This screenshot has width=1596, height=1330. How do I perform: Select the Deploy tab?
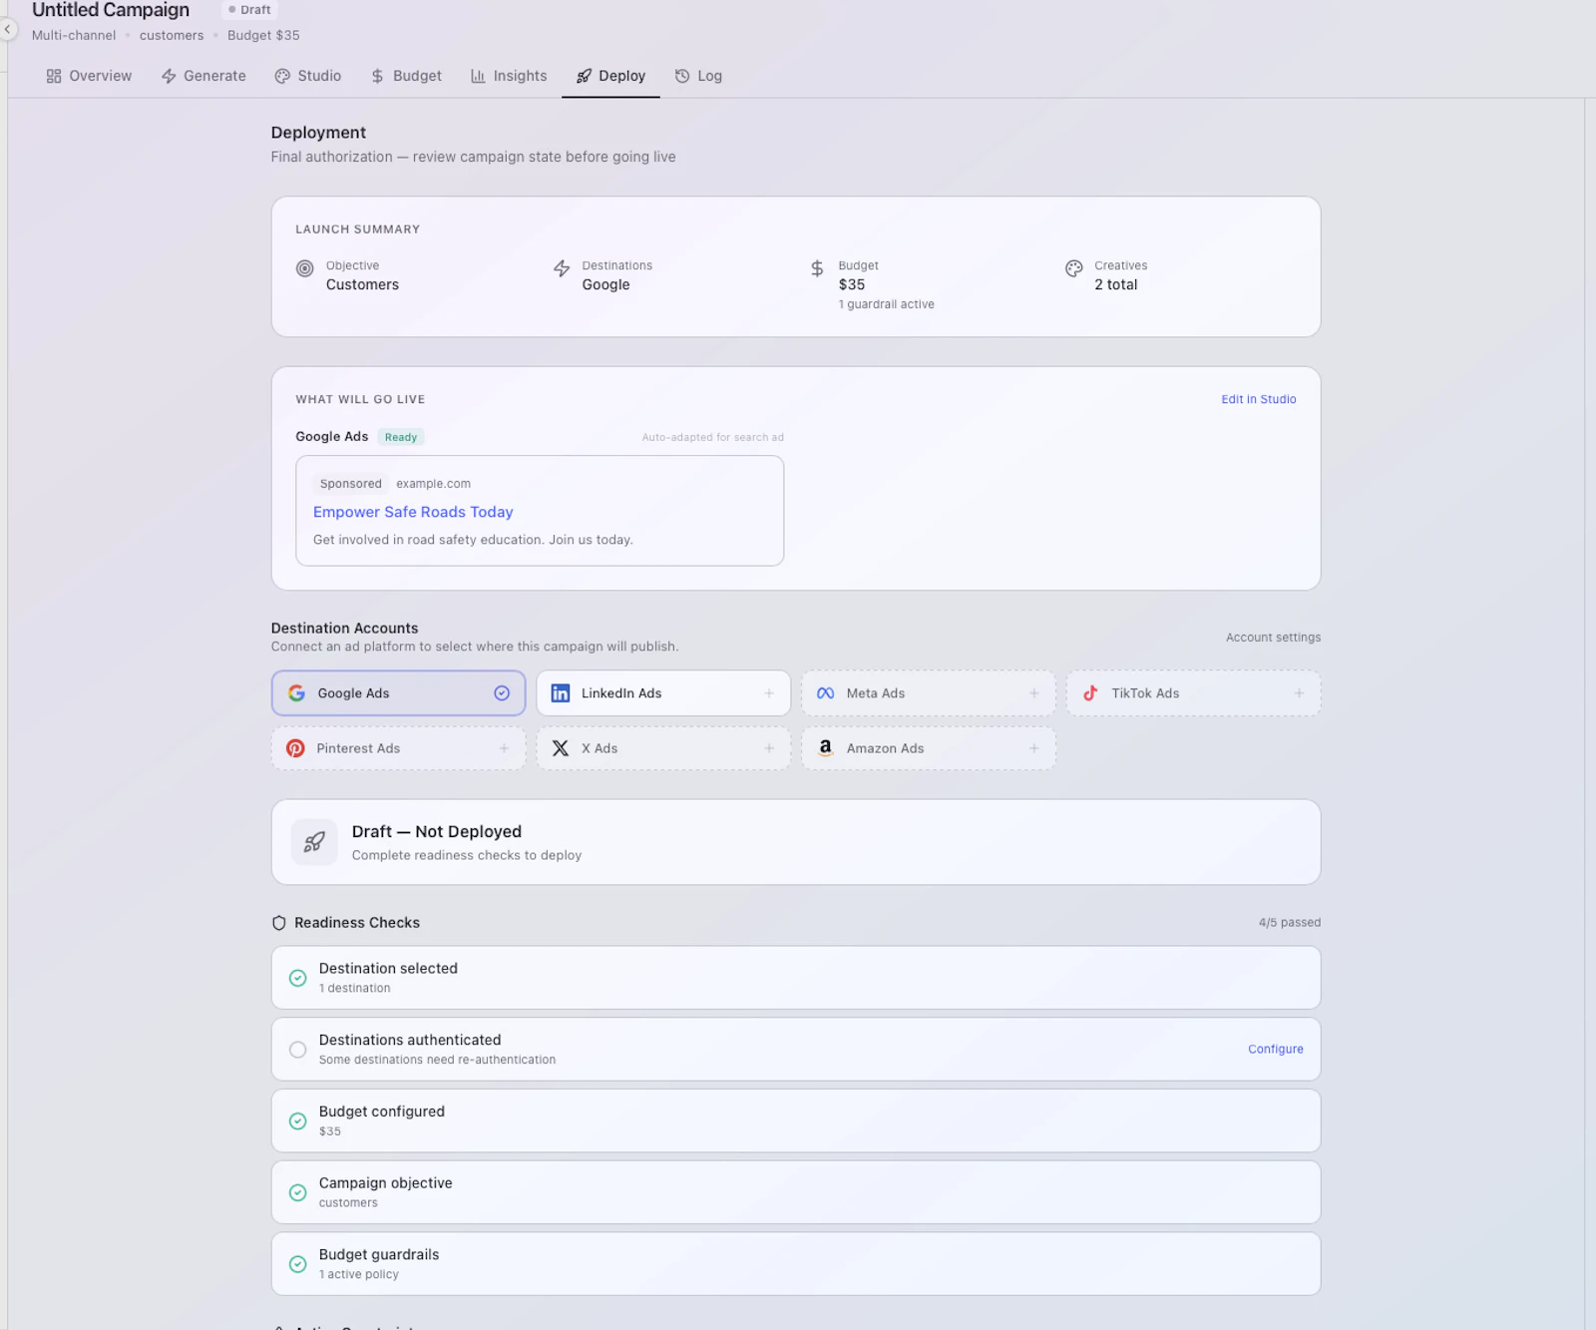click(x=610, y=76)
